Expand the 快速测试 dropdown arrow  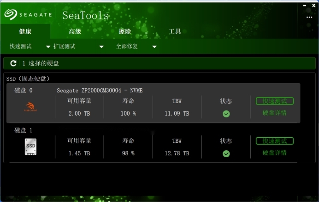48,47
